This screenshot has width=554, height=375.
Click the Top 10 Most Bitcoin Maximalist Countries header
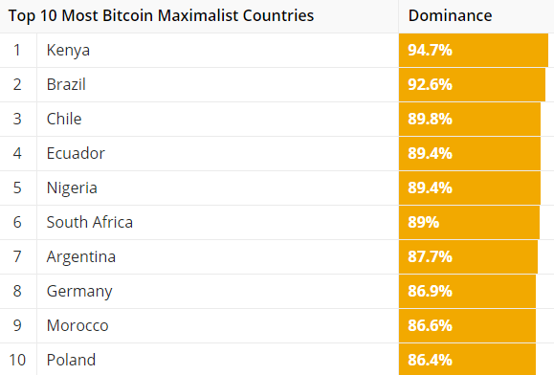[x=161, y=16]
